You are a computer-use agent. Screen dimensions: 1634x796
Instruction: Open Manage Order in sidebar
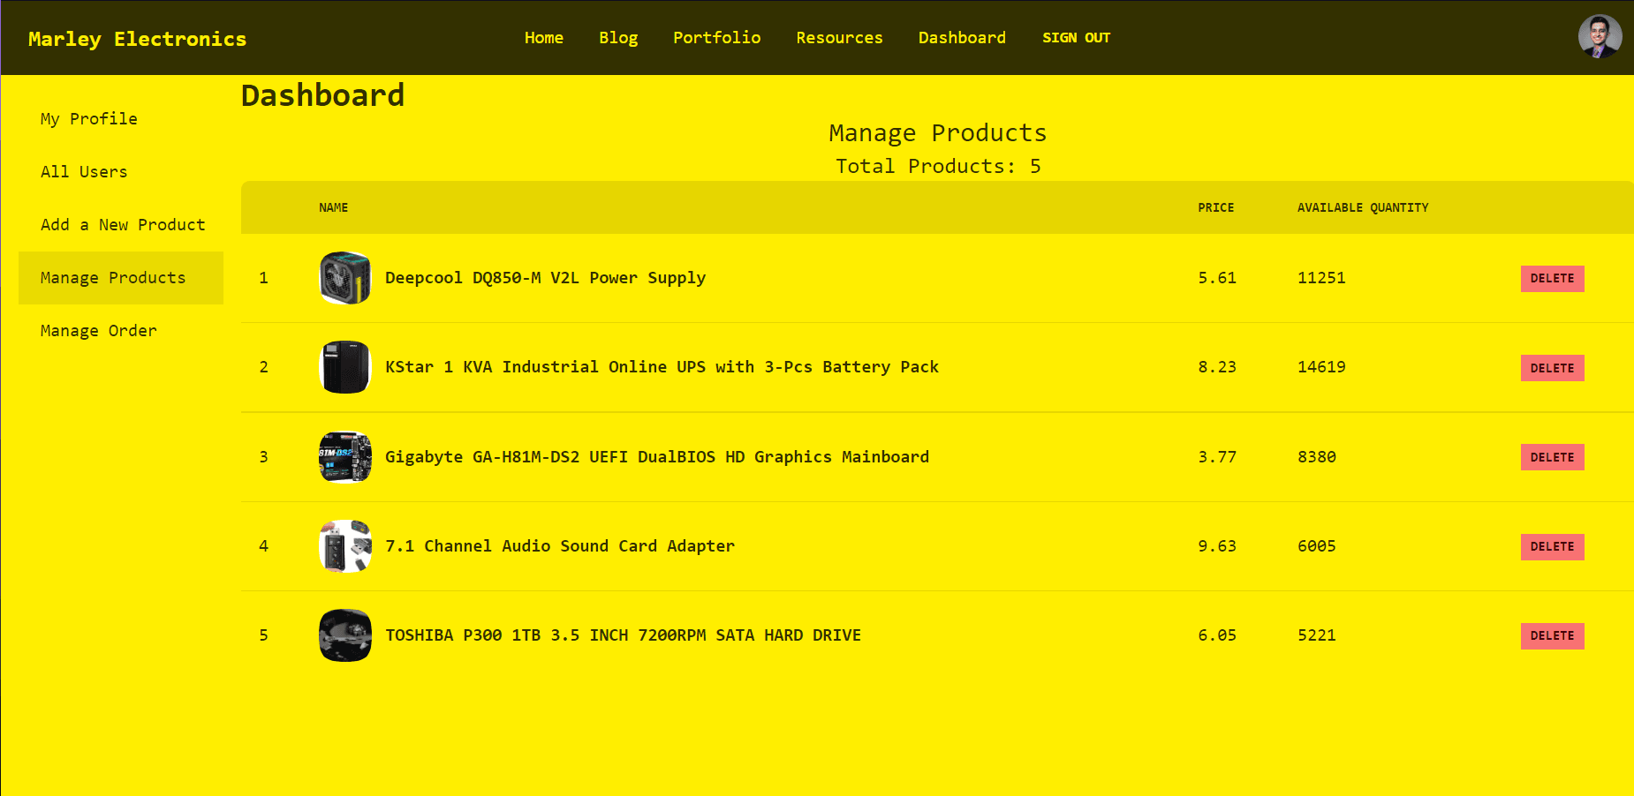121,331
